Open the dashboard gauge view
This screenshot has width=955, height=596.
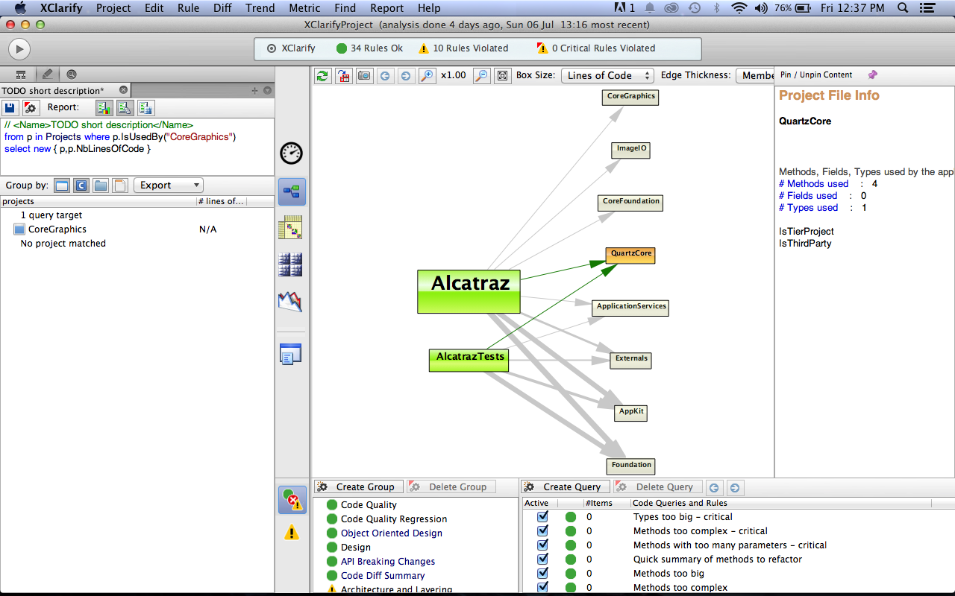[292, 153]
